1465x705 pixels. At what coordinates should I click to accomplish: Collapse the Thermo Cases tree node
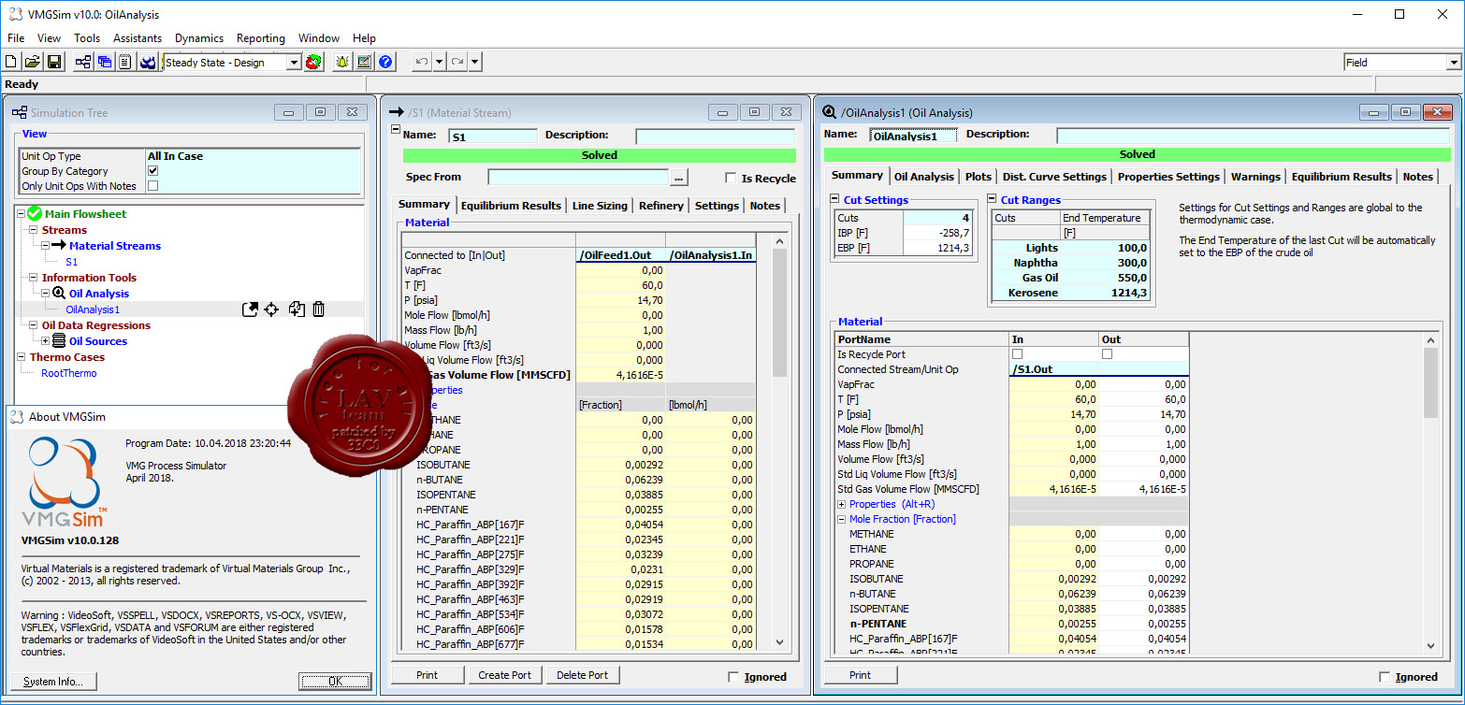[21, 357]
